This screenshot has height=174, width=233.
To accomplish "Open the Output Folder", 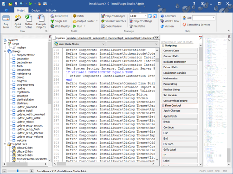I will pos(84,21).
